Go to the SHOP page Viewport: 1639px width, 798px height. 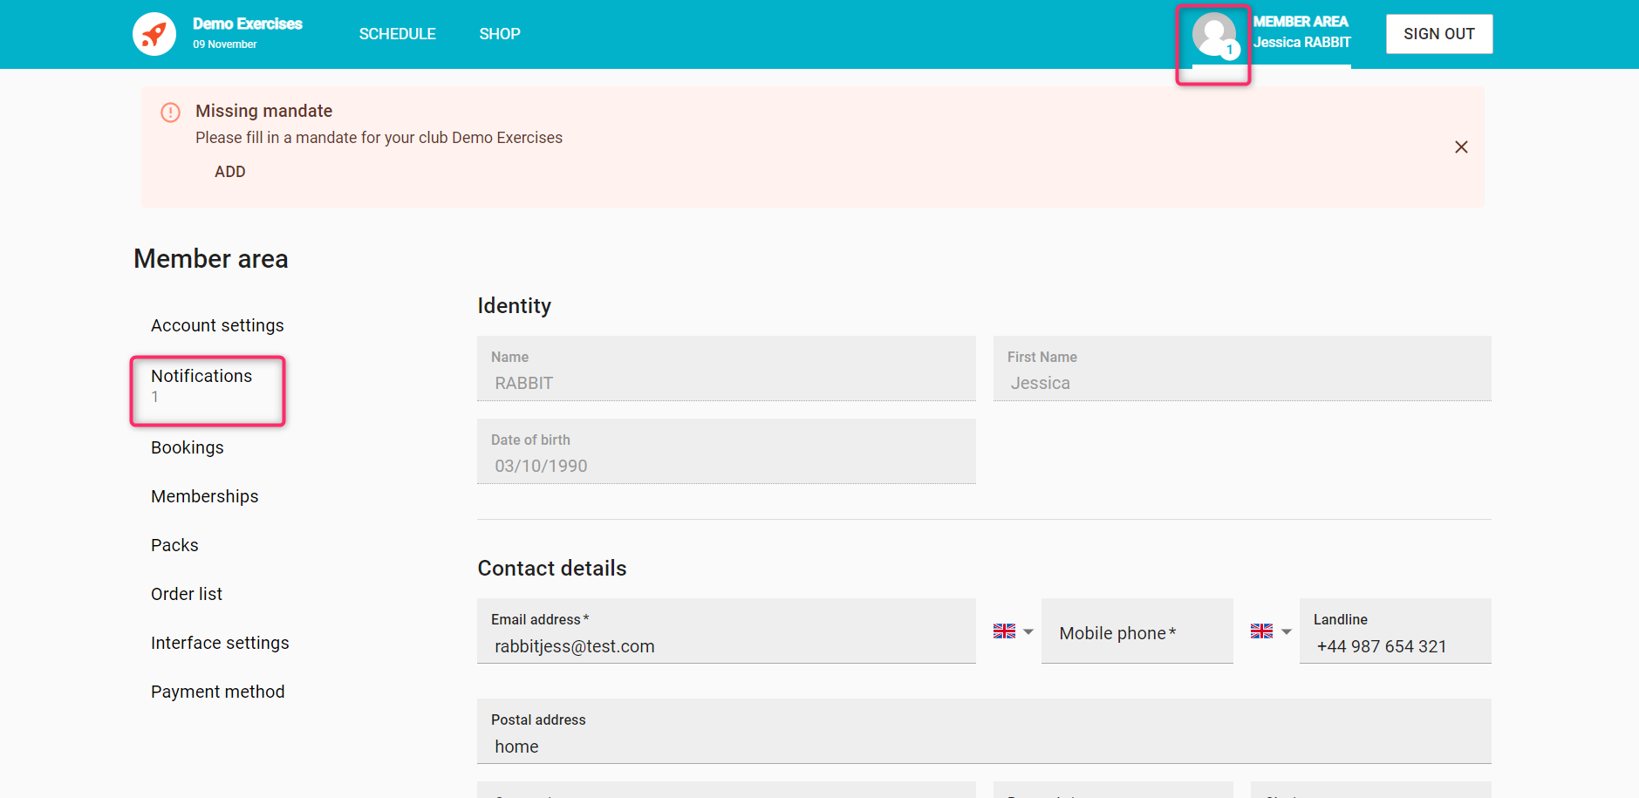point(500,34)
